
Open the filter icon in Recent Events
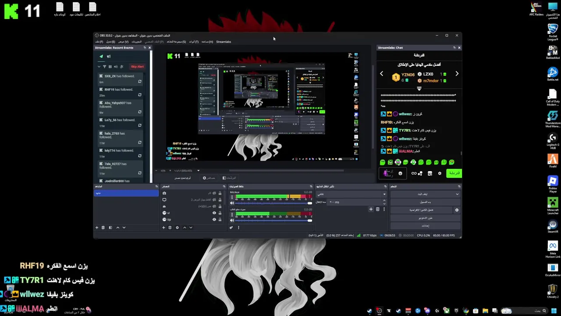click(104, 67)
